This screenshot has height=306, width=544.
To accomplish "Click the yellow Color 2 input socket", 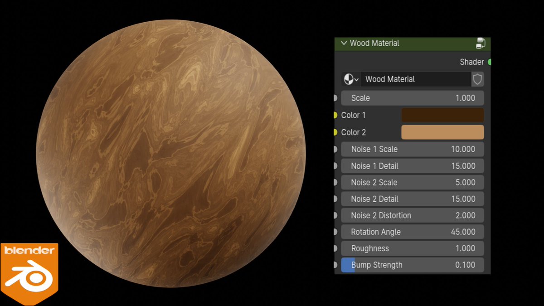I will coord(335,132).
